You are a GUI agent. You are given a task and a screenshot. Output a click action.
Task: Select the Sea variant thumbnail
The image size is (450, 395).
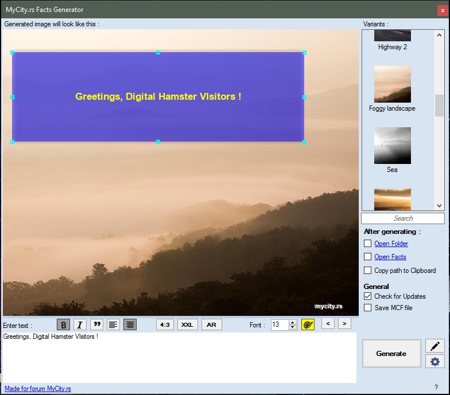point(393,146)
